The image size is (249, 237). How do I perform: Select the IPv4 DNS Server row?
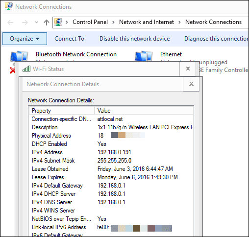tap(111, 202)
